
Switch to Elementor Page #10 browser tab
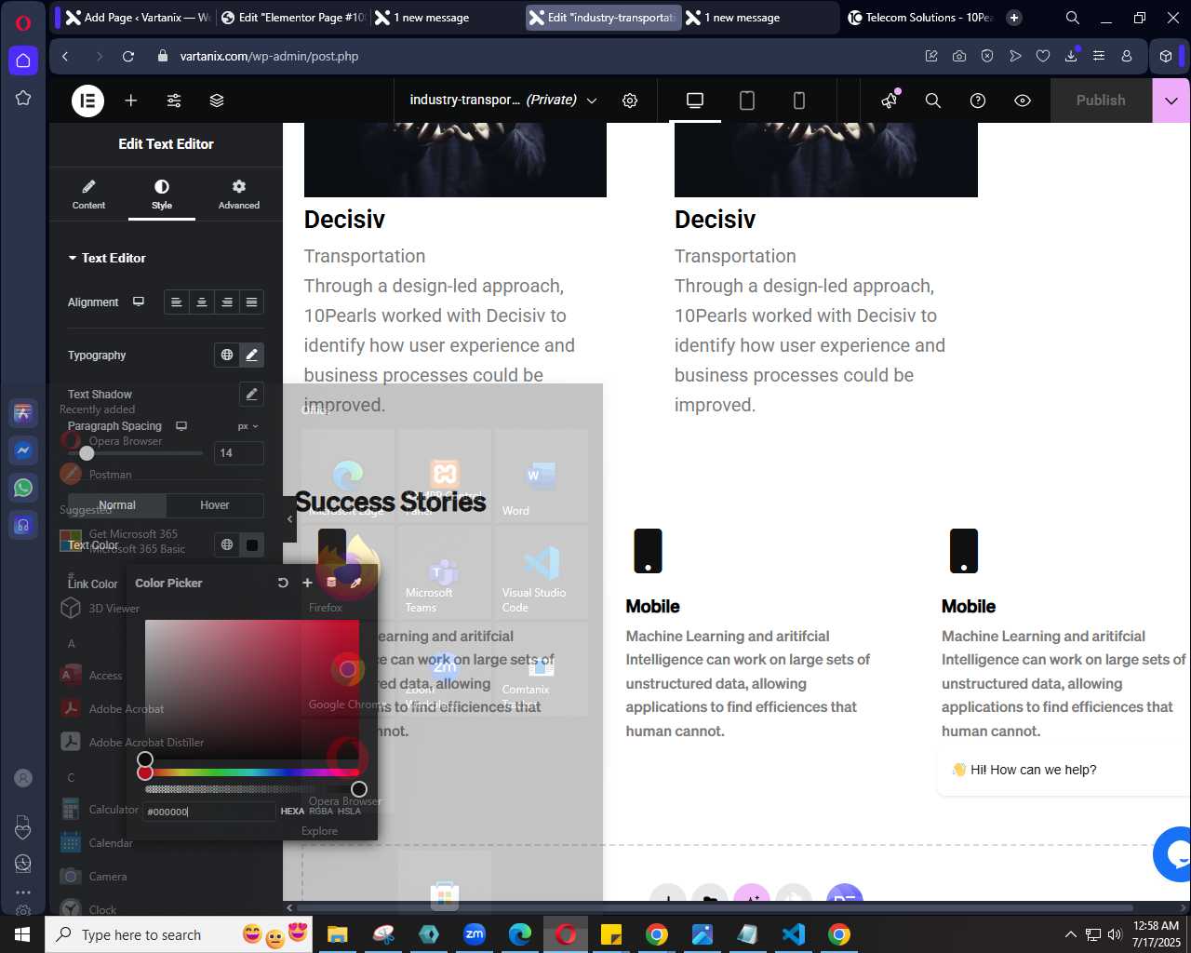pyautogui.click(x=292, y=18)
